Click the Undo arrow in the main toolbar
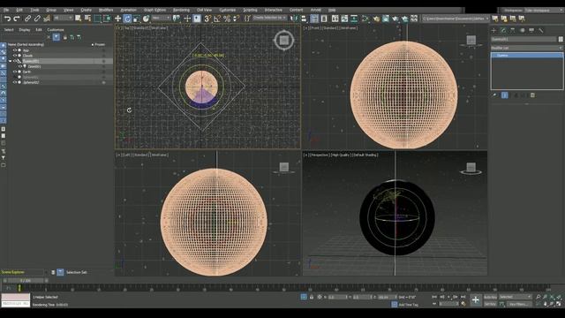Viewport: 565px width, 318px height. click(x=7, y=19)
